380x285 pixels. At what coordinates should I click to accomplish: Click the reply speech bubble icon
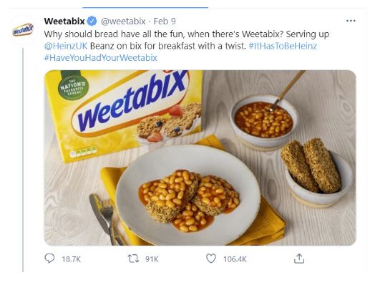(49, 259)
